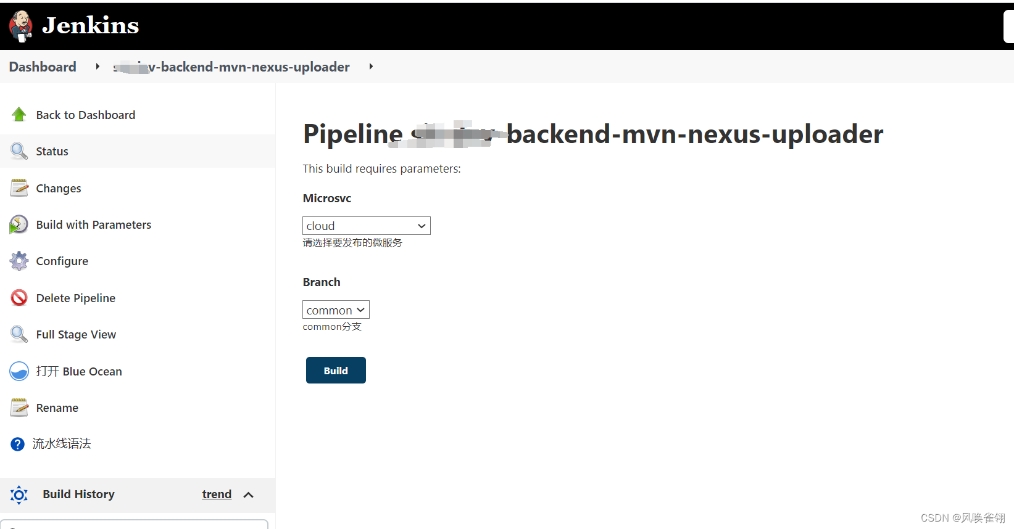1014x529 pixels.
Task: Open the Dashboard breadcrumb item
Action: click(x=42, y=67)
